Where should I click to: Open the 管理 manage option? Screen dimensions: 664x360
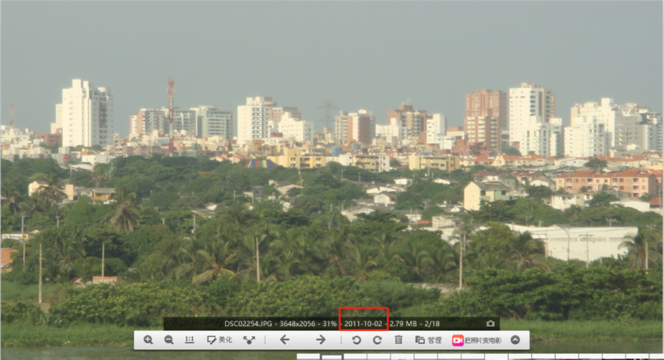pyautogui.click(x=429, y=340)
